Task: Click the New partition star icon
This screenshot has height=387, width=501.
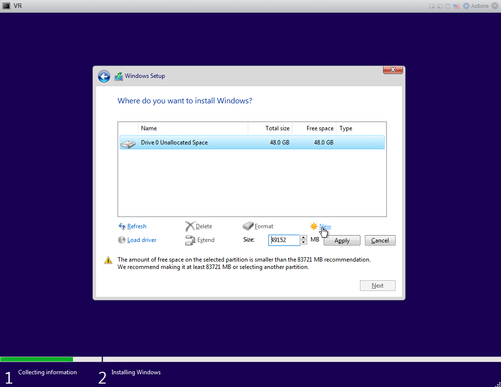Action: [x=314, y=226]
